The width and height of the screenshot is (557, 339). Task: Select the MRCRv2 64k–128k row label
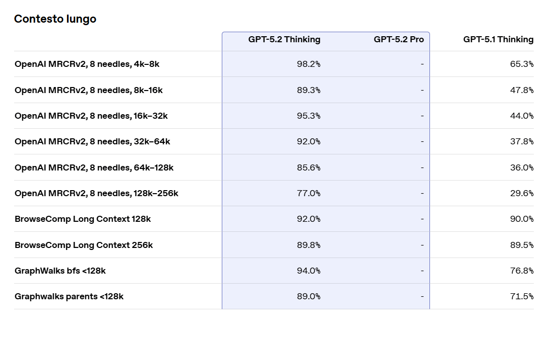tap(94, 168)
